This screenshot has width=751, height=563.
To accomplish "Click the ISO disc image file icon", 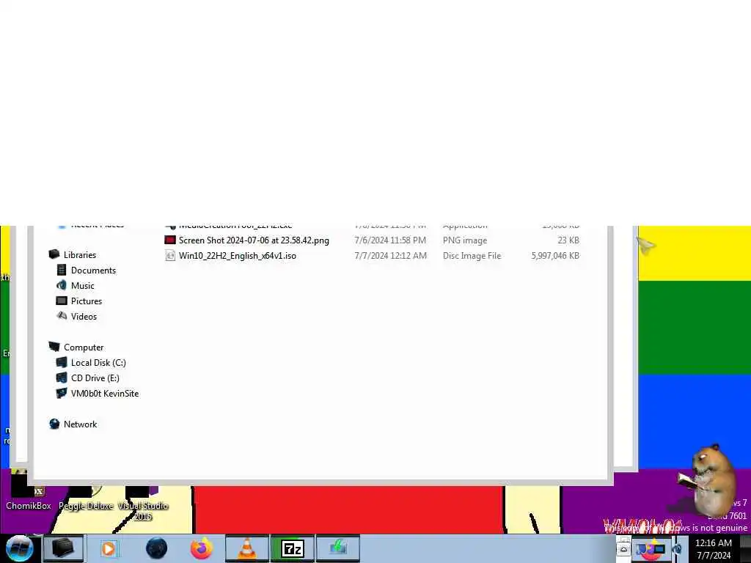I will (170, 256).
